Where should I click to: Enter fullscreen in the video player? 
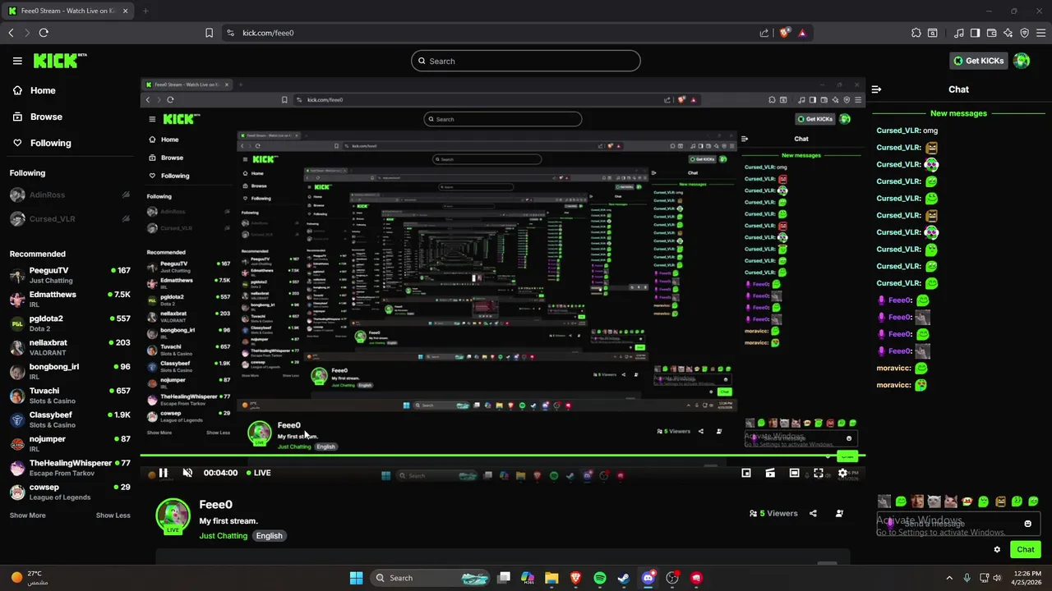click(819, 473)
